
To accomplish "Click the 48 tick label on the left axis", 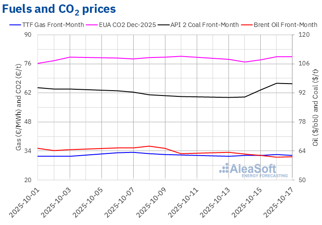I will tap(30, 122).
